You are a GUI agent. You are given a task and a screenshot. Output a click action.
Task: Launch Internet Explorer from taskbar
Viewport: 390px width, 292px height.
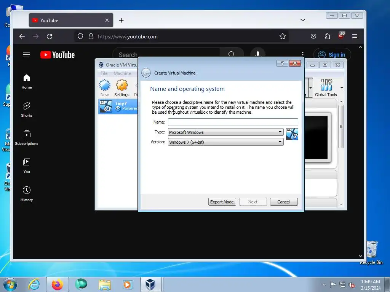pyautogui.click(x=34, y=284)
